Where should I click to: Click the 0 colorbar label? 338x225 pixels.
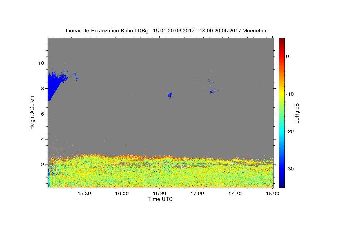(287, 57)
